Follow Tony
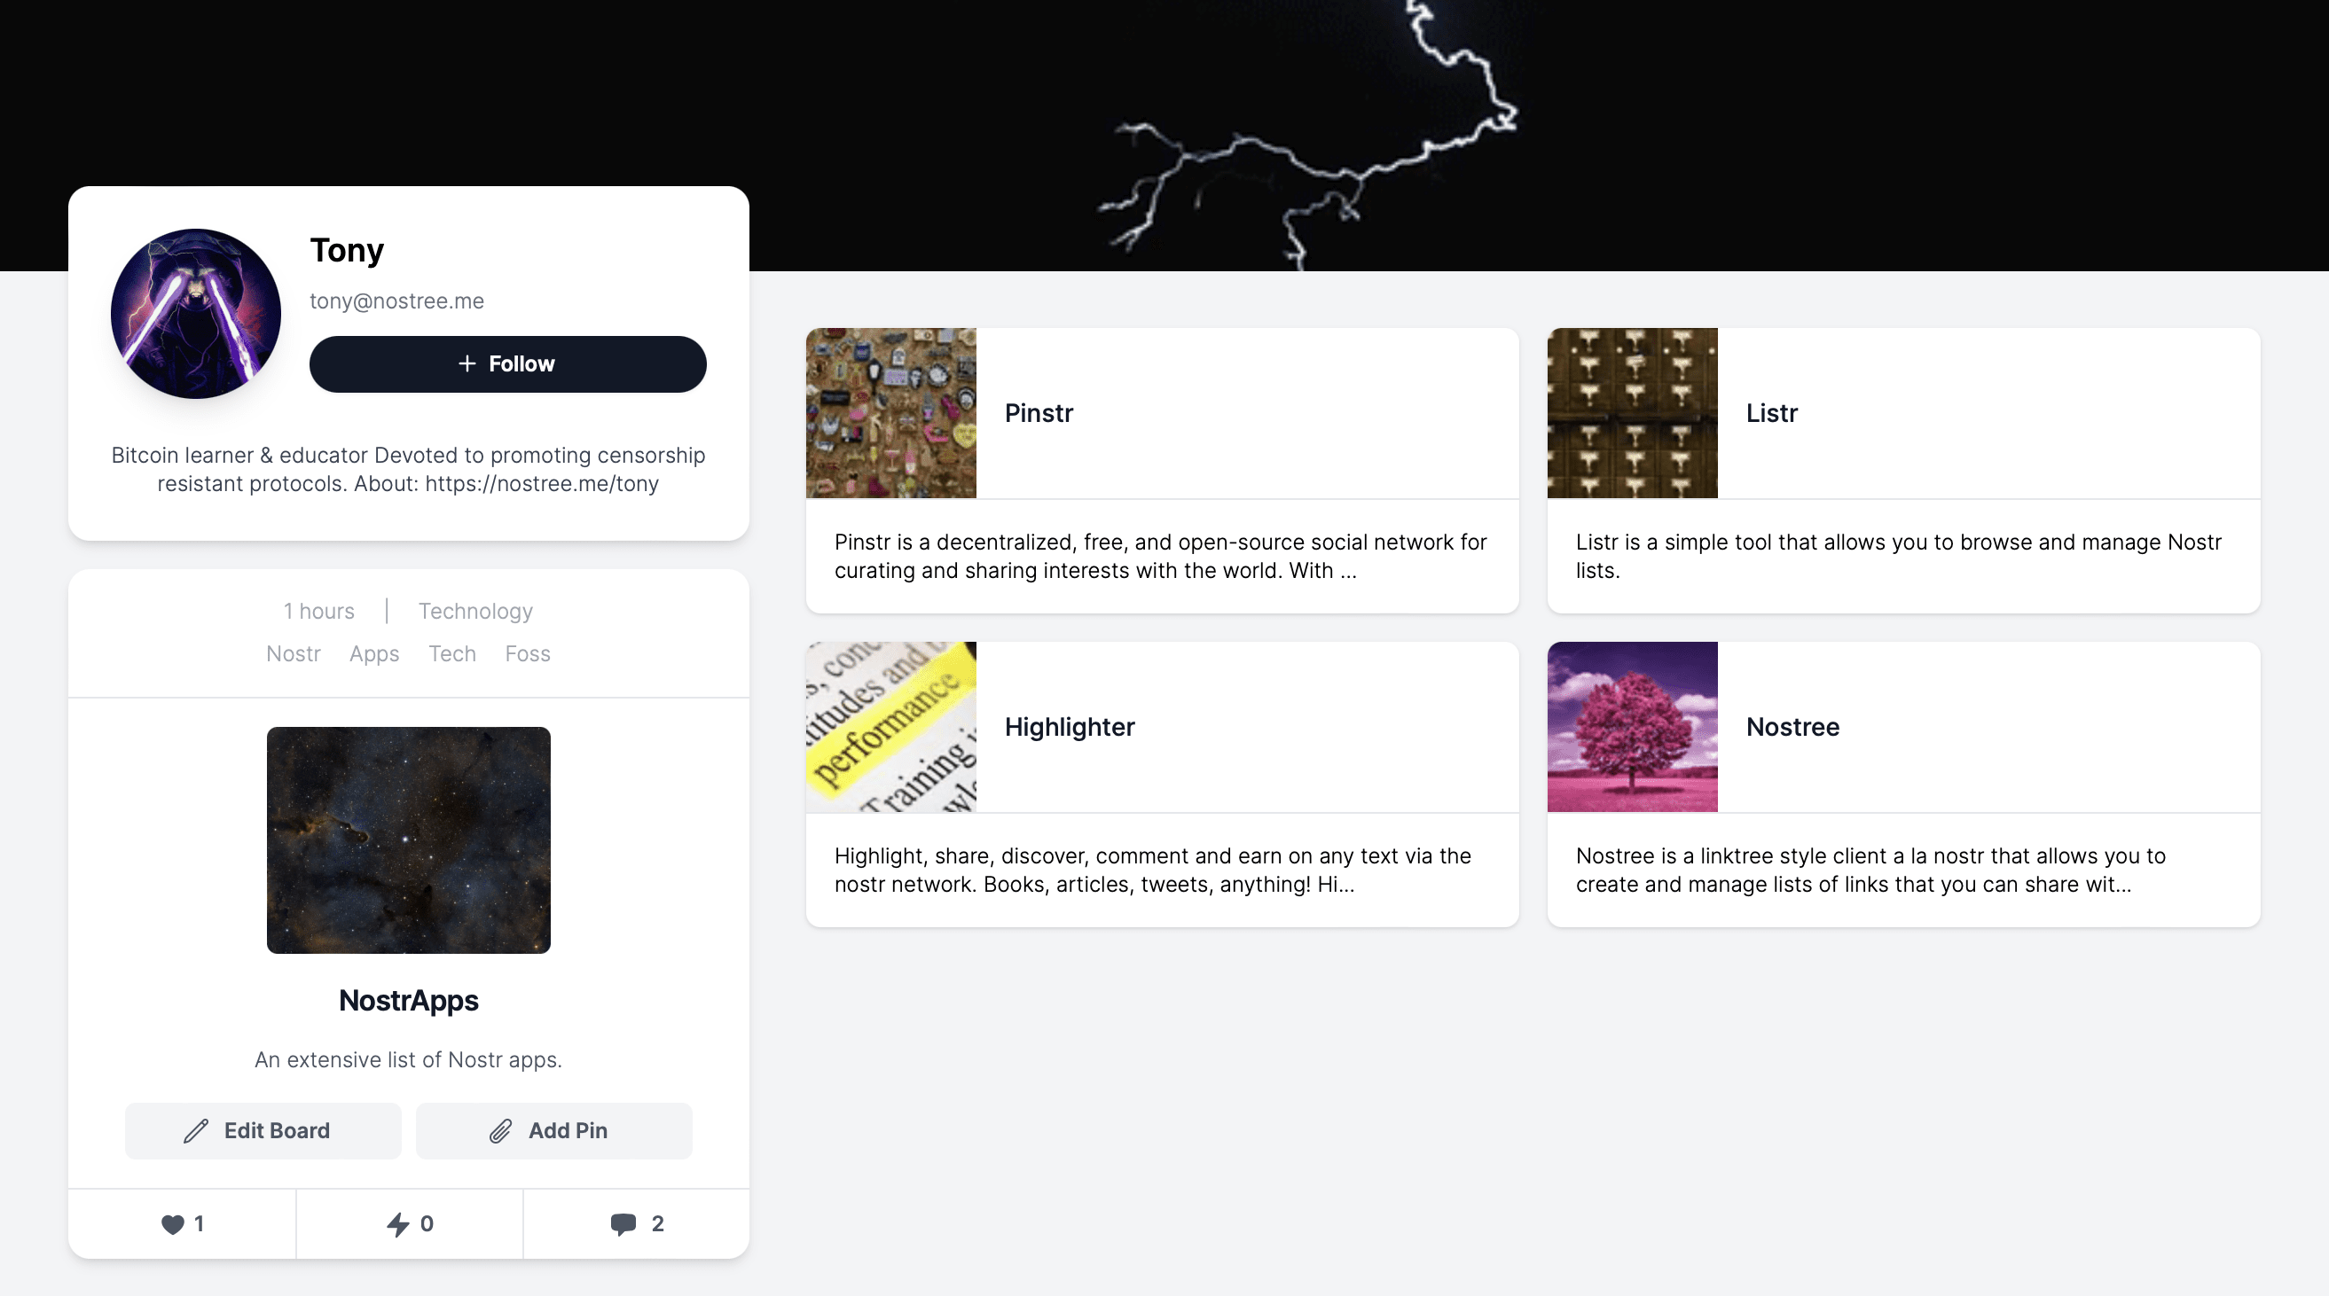 pos(507,364)
